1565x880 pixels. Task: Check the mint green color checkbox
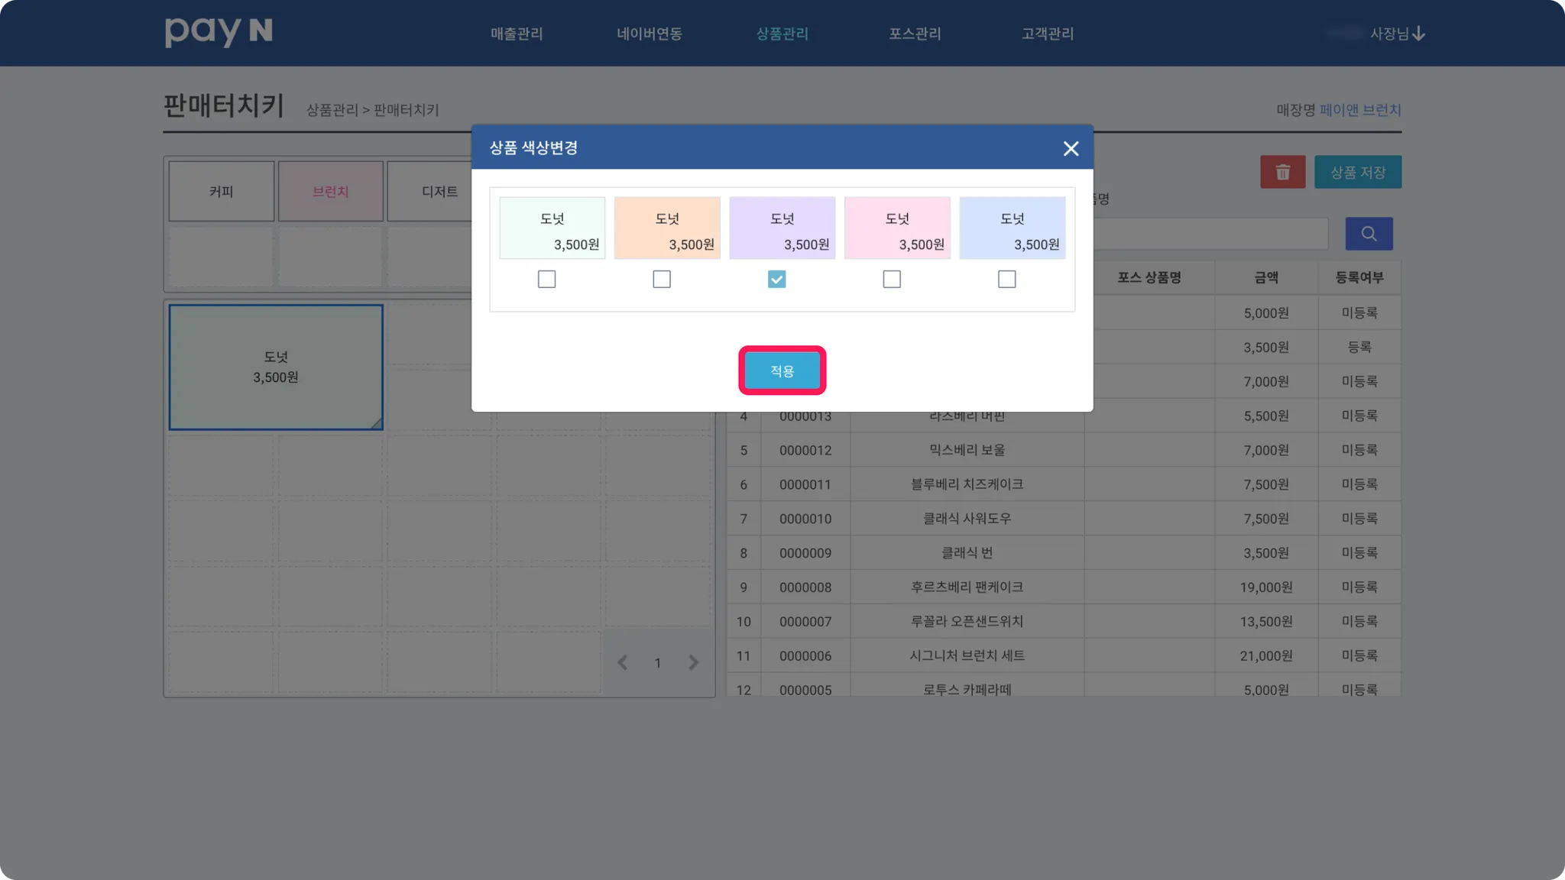(x=546, y=280)
